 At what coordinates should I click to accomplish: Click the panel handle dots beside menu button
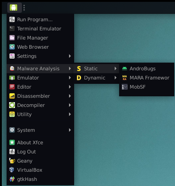(x=24, y=8)
